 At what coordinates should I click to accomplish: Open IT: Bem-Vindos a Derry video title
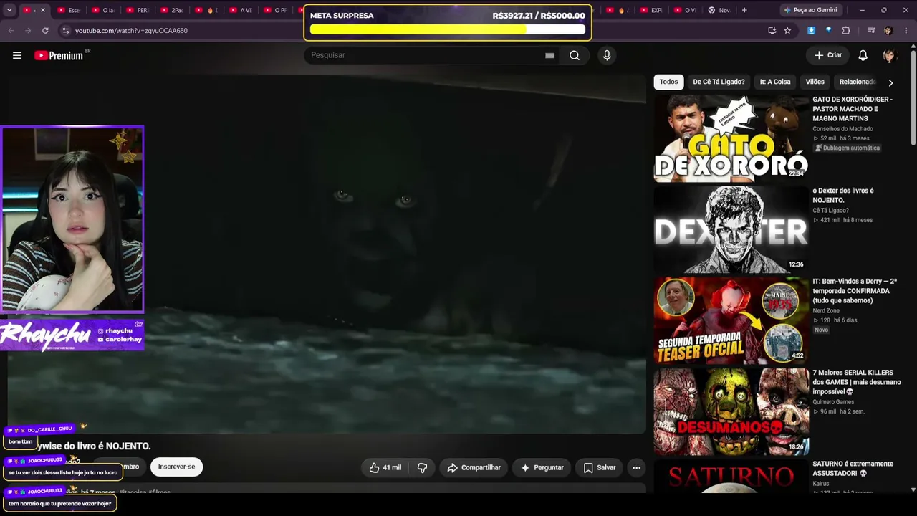pyautogui.click(x=855, y=291)
